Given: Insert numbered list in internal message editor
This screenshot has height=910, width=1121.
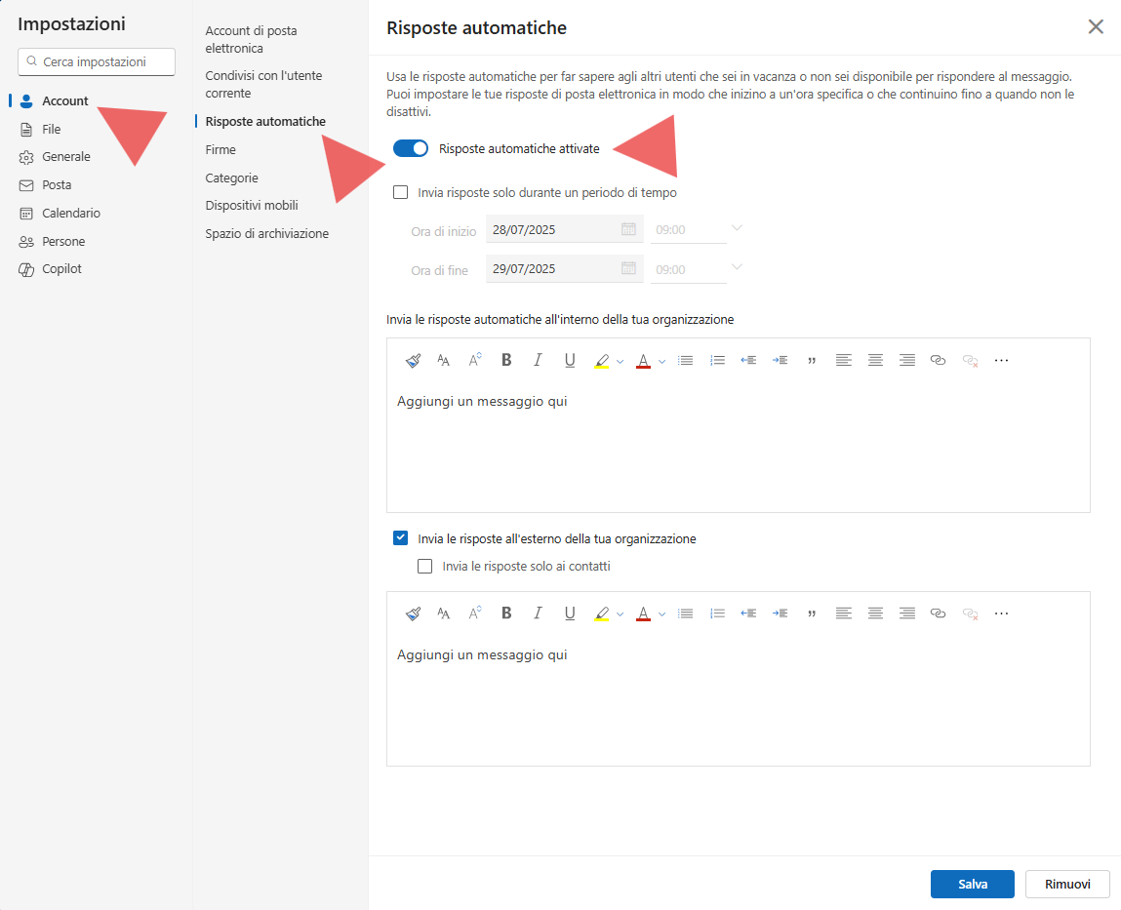Looking at the screenshot, I should point(717,360).
